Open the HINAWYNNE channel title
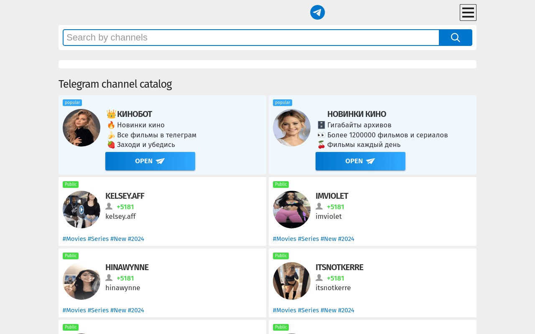The height and width of the screenshot is (334, 535). (x=127, y=267)
